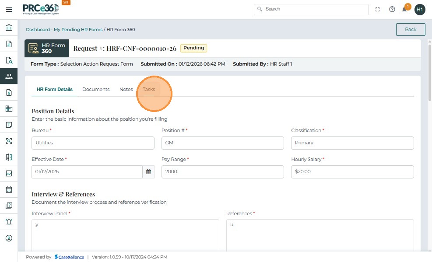Open the alarm bell sidebar icon
The height and width of the screenshot is (262, 432).
point(9,222)
